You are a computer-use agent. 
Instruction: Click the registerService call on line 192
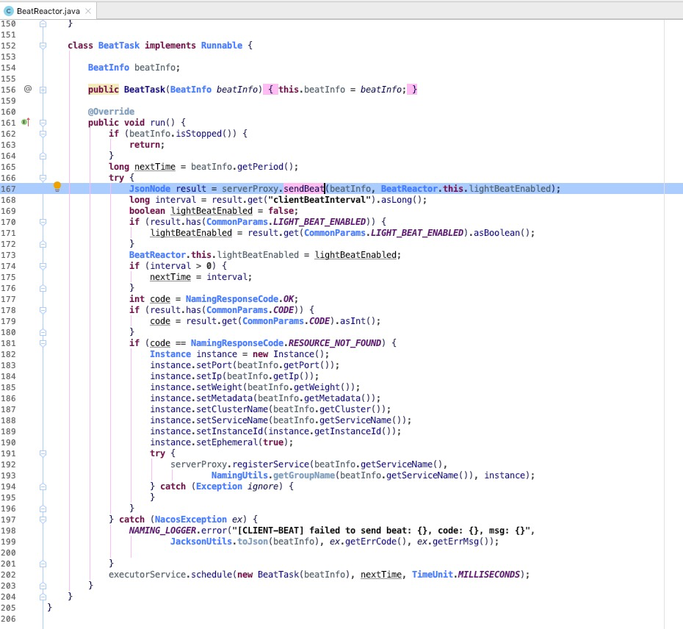coord(271,464)
